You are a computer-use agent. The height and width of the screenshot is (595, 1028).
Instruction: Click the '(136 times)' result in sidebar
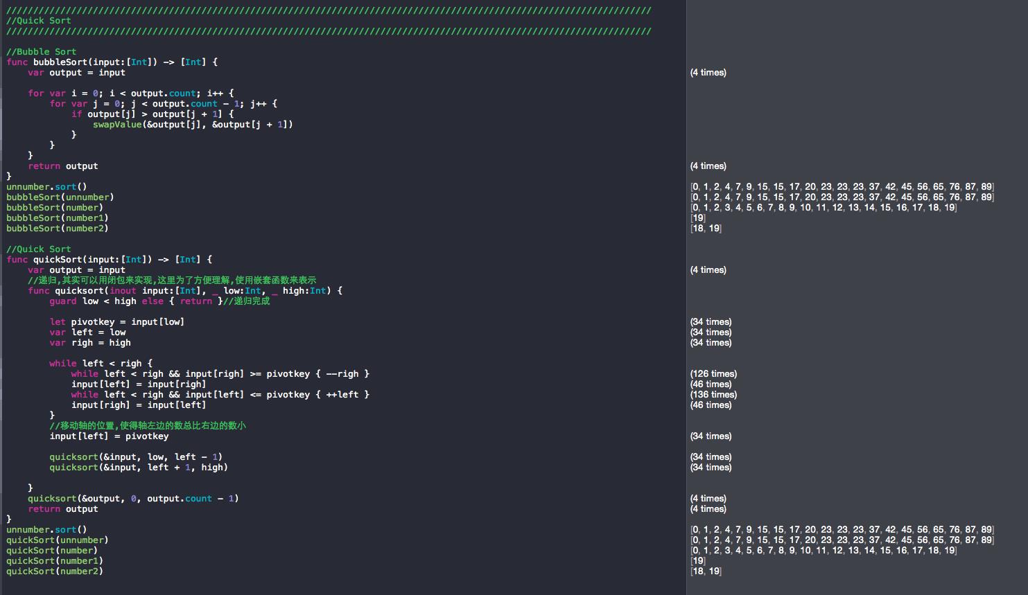(713, 395)
